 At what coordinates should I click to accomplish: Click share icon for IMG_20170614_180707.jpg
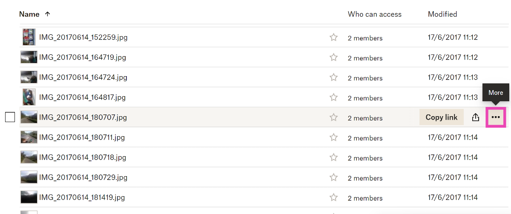click(476, 117)
